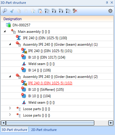Click the horizontal scrollbar thumb

pyautogui.click(x=50, y=123)
